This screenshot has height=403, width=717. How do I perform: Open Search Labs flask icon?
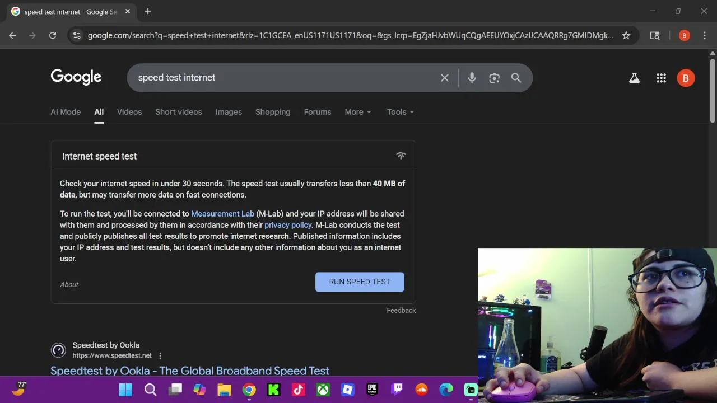(634, 78)
